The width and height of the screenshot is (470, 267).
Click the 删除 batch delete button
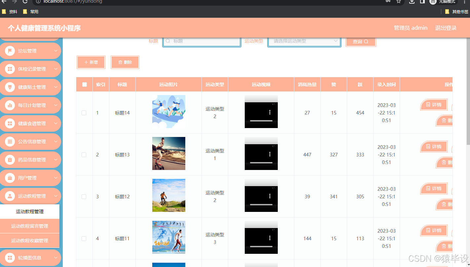[x=125, y=62]
